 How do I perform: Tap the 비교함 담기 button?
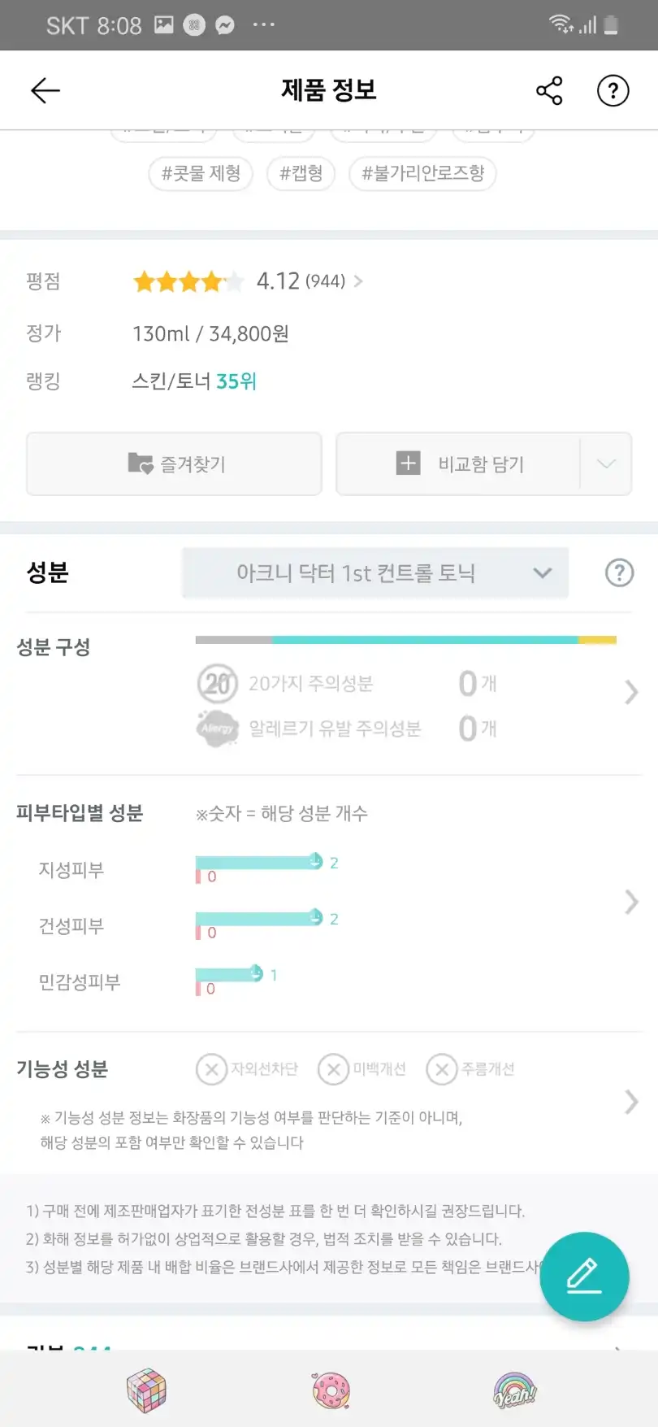pyautogui.click(x=459, y=464)
